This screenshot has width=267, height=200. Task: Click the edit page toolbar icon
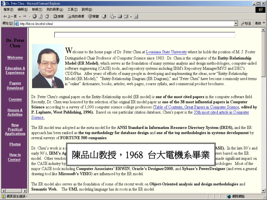point(126,16)
